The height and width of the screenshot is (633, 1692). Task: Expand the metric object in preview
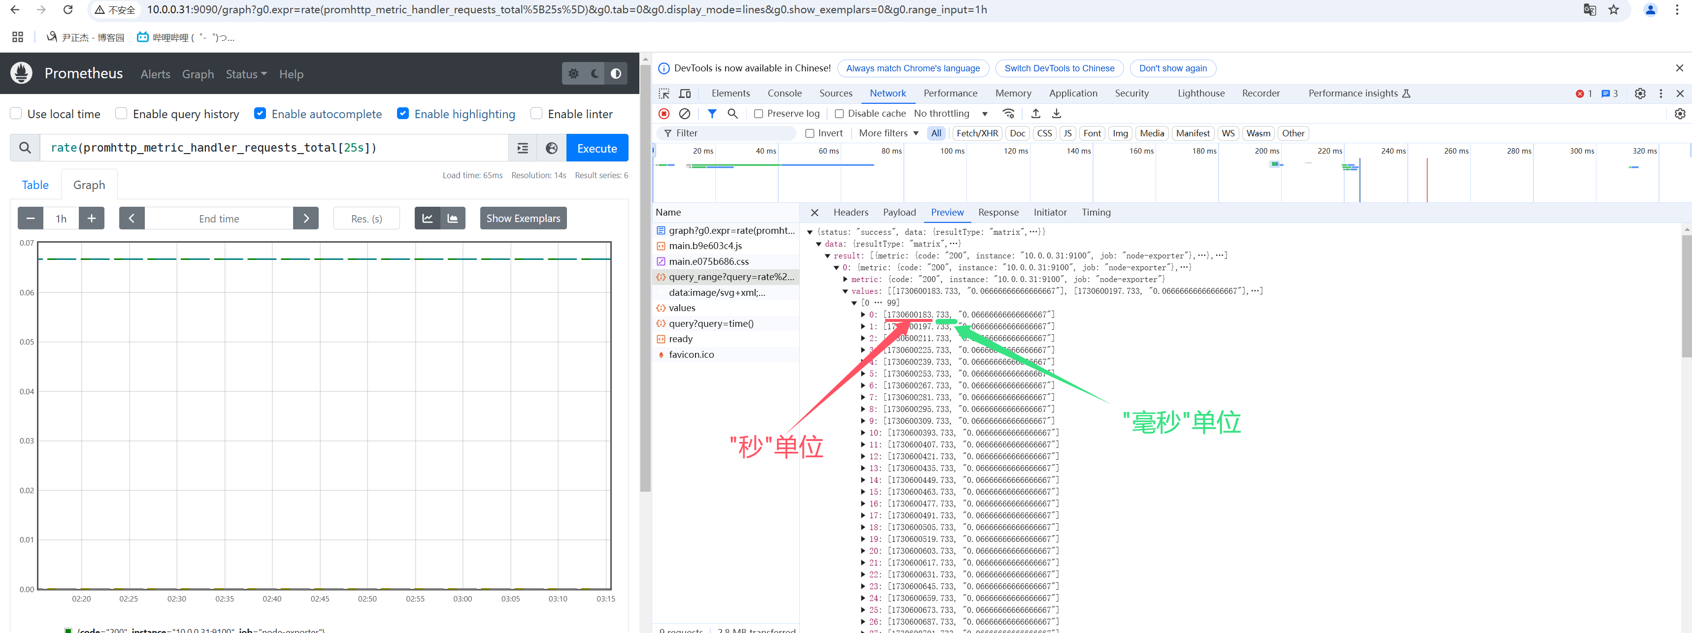[x=845, y=279]
